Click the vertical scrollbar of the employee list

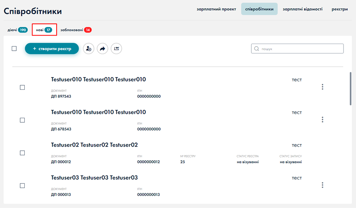(350, 89)
